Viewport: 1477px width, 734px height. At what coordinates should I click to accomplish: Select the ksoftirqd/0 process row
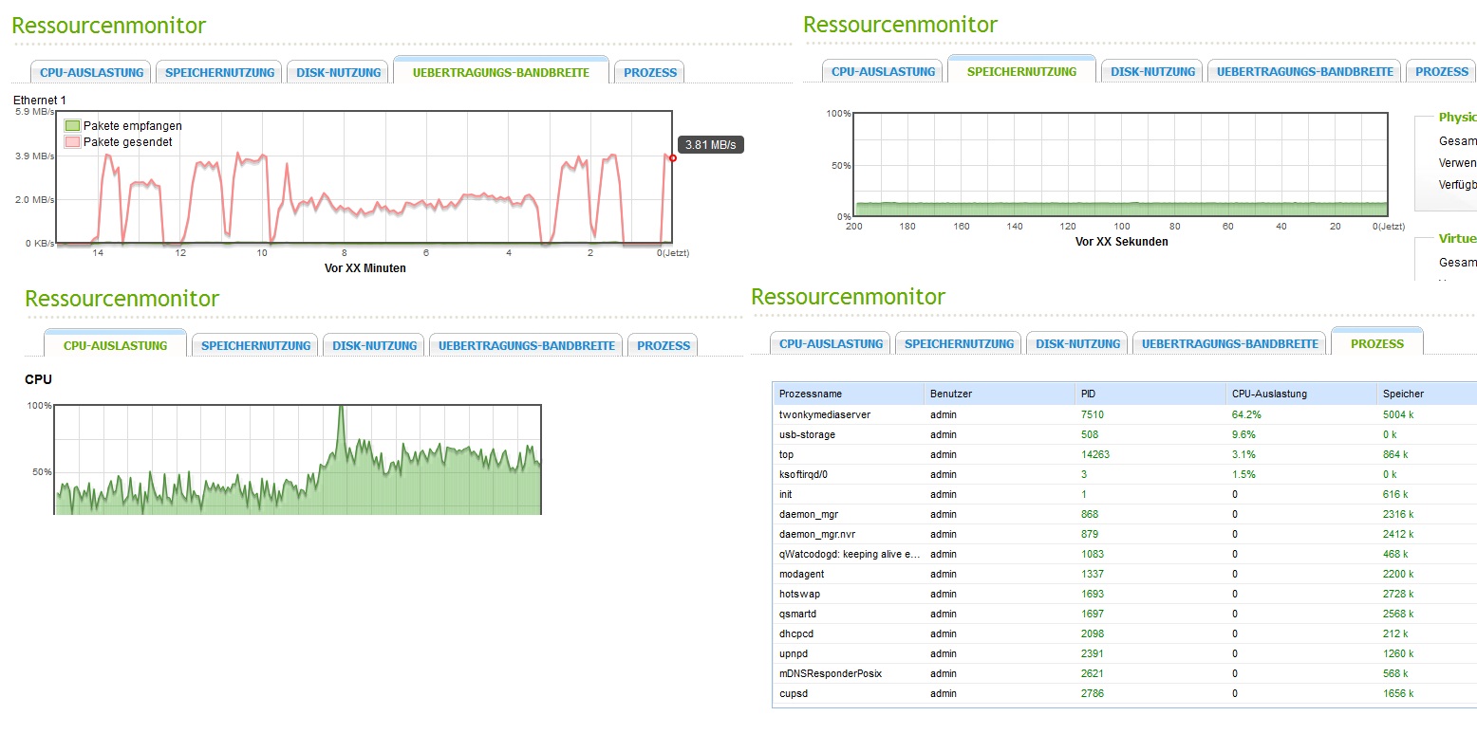click(x=1125, y=474)
